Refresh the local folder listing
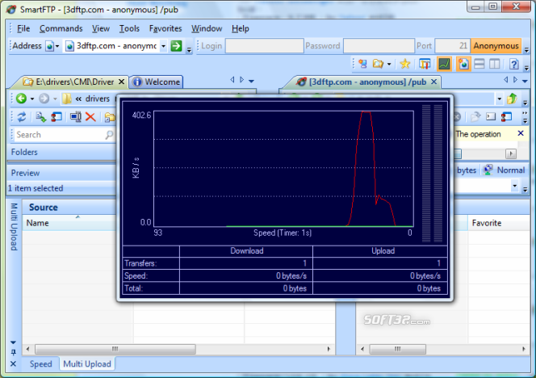 coord(22,117)
